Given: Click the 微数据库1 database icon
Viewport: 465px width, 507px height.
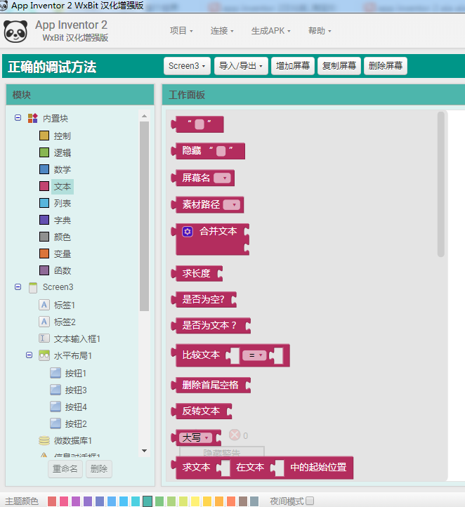Looking at the screenshot, I should point(44,440).
